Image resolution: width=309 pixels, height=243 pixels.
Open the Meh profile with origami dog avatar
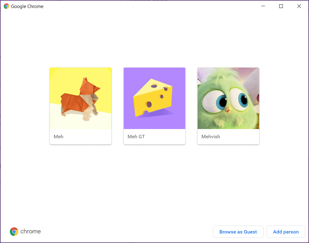tap(81, 106)
